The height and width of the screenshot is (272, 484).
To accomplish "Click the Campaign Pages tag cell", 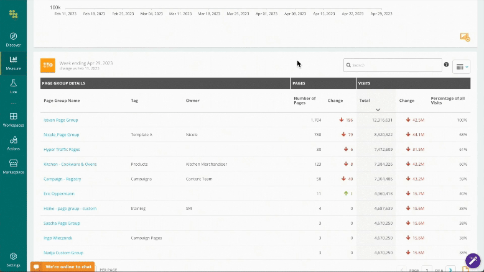I will point(146,238).
